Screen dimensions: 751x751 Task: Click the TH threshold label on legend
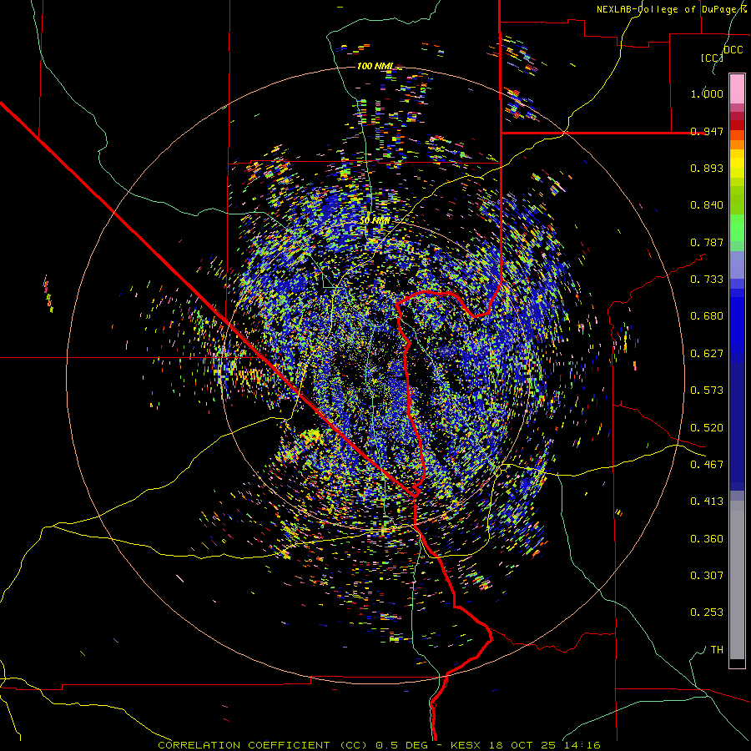717,650
